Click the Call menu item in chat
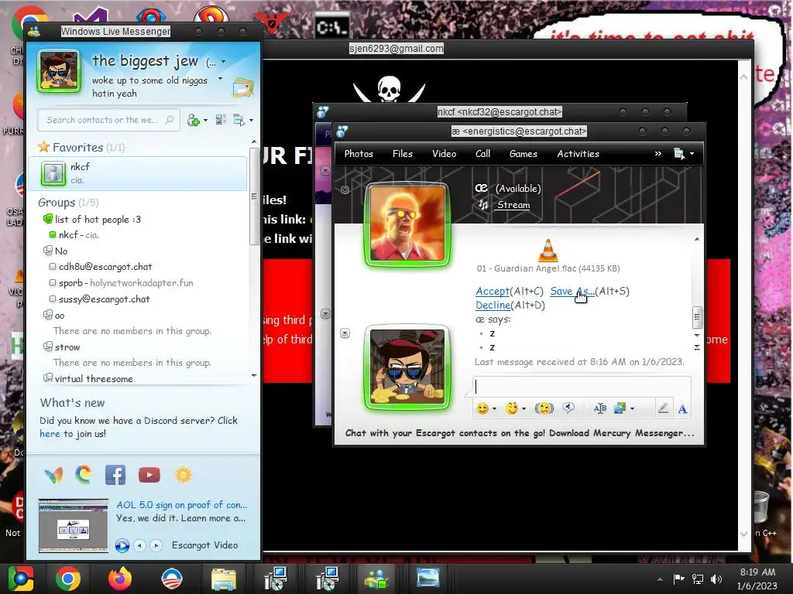This screenshot has width=793, height=594. [x=482, y=154]
